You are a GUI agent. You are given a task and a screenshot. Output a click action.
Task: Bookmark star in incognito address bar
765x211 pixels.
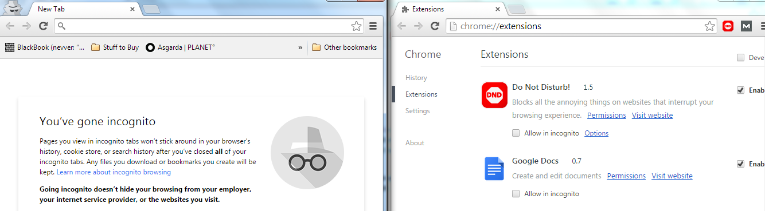coord(356,26)
